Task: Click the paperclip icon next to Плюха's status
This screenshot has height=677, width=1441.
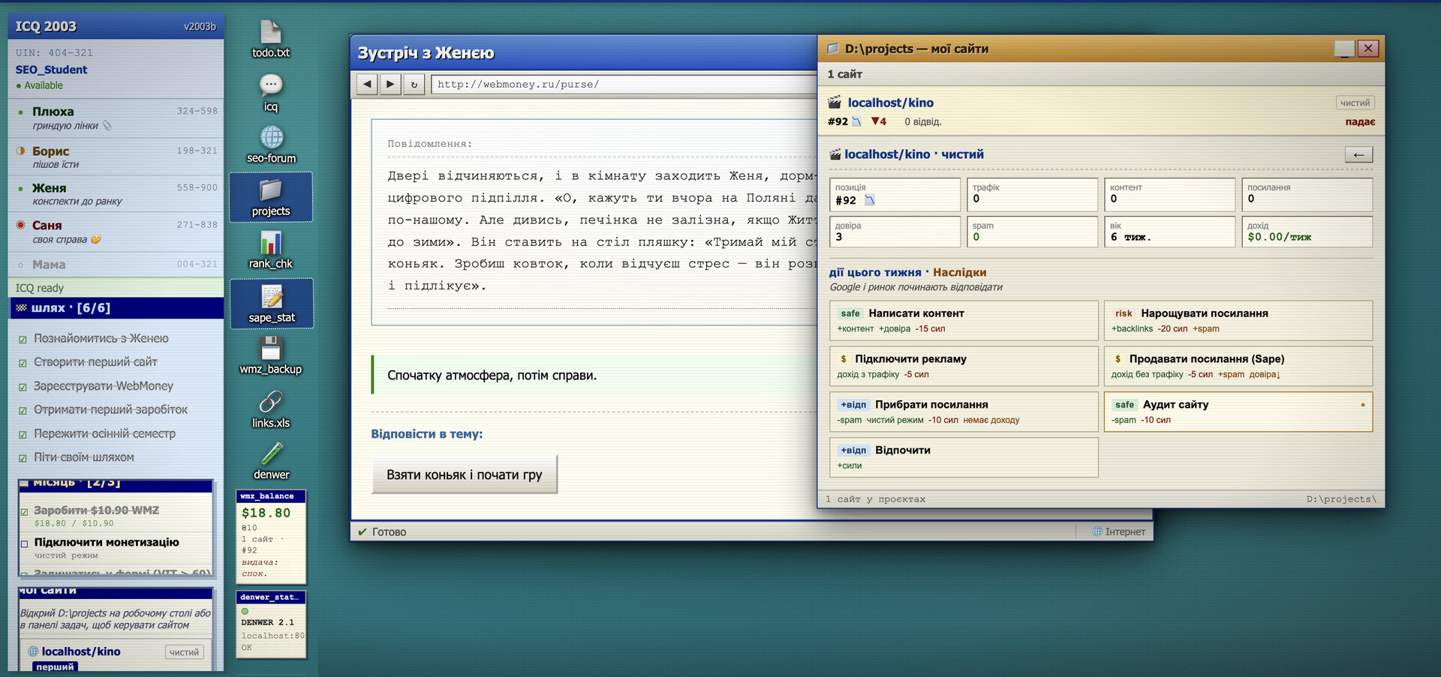Action: (107, 126)
